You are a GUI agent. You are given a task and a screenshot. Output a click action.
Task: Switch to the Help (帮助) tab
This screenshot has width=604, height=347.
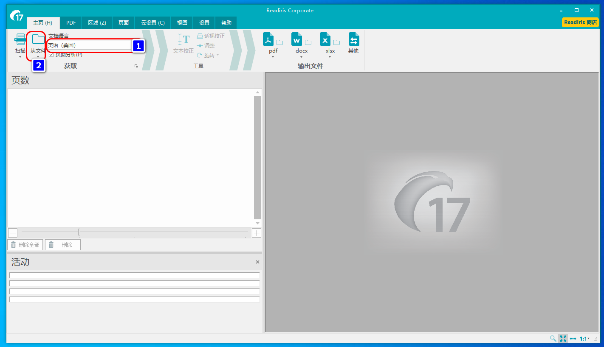[226, 23]
